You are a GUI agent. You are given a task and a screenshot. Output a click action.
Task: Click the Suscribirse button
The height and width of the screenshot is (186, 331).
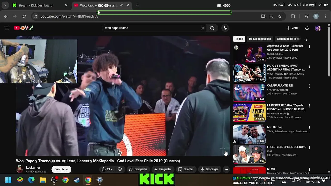(61, 169)
